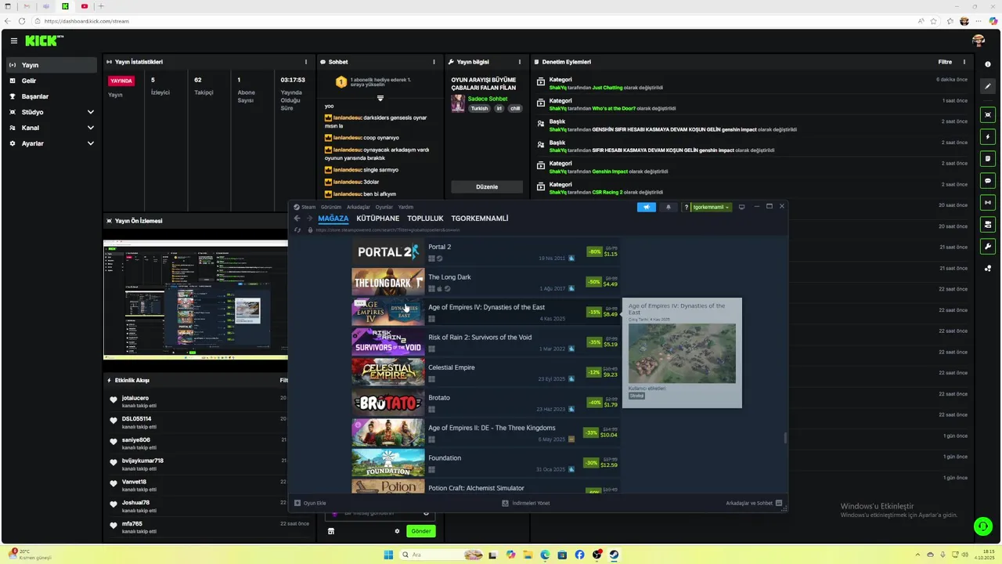Open Gelir in the left sidebar
This screenshot has width=1002, height=564.
pos(52,81)
